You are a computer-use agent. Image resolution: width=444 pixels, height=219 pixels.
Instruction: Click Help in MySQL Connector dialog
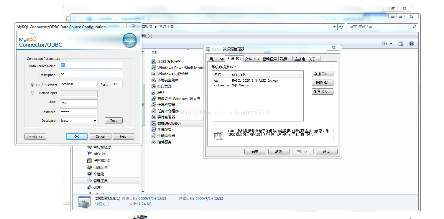tap(123, 136)
